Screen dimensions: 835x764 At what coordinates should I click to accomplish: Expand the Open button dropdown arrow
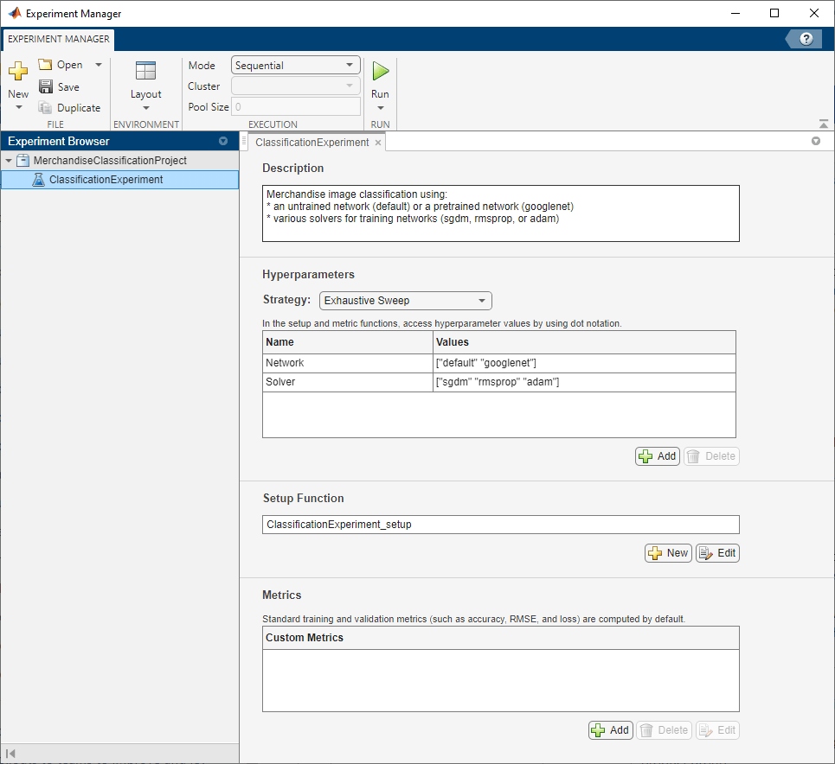(99, 65)
